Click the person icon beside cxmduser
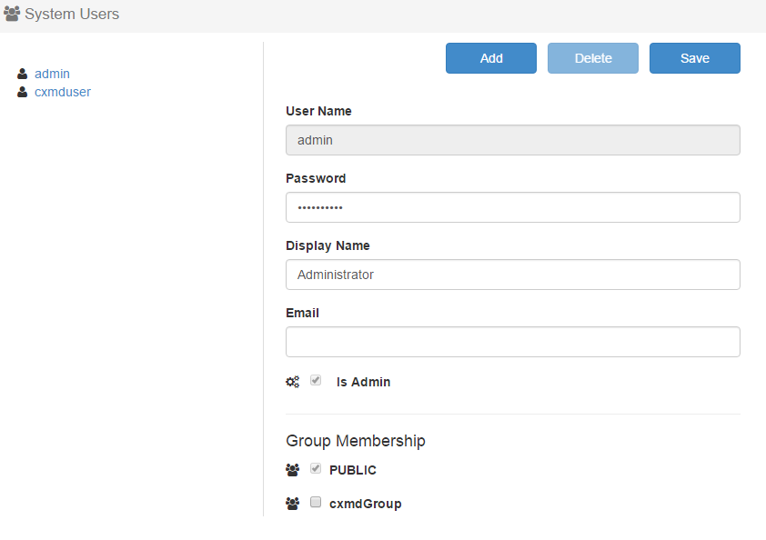Image resolution: width=766 pixels, height=540 pixels. pos(23,93)
